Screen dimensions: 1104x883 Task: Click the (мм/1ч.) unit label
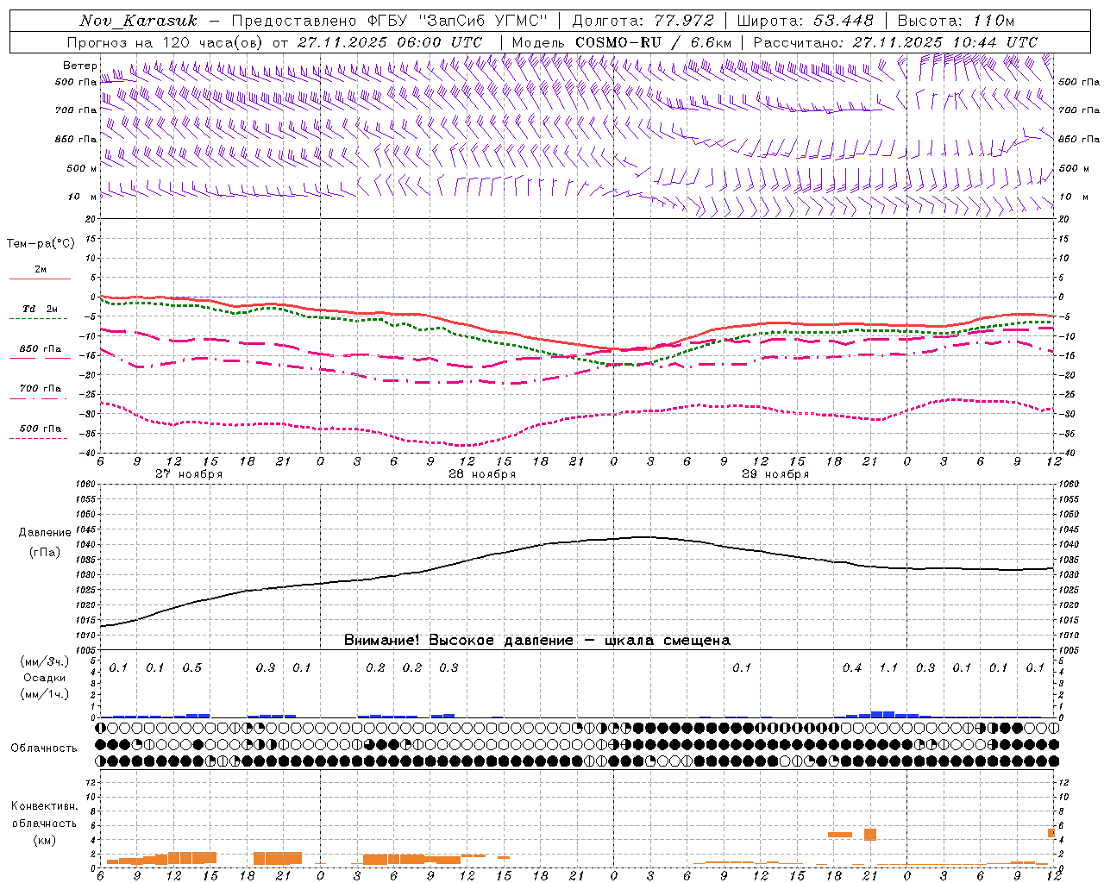[x=45, y=694]
